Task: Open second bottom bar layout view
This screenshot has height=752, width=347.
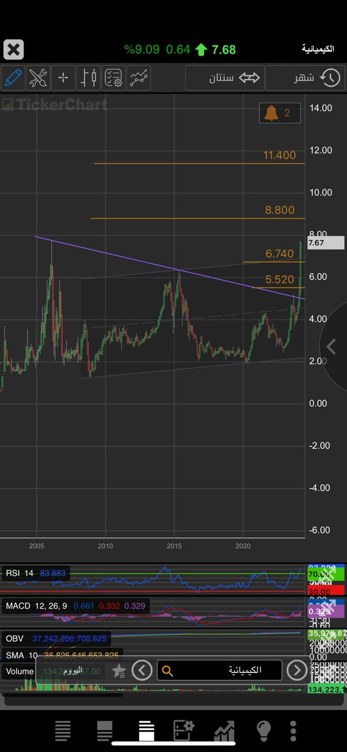Action: click(x=105, y=731)
